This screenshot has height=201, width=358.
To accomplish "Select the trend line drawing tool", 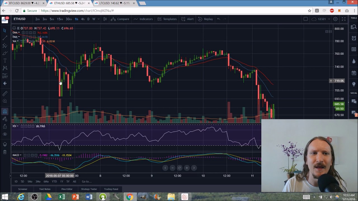I will click(x=5, y=38).
